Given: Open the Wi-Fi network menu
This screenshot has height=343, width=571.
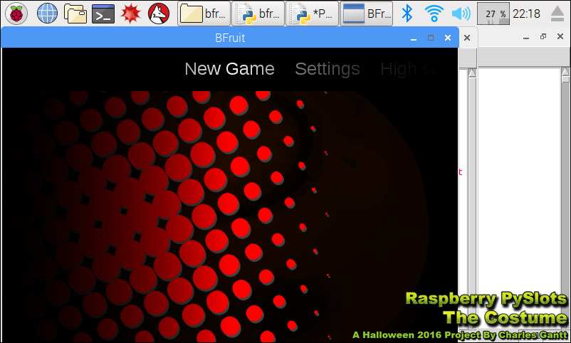Looking at the screenshot, I should [x=434, y=14].
